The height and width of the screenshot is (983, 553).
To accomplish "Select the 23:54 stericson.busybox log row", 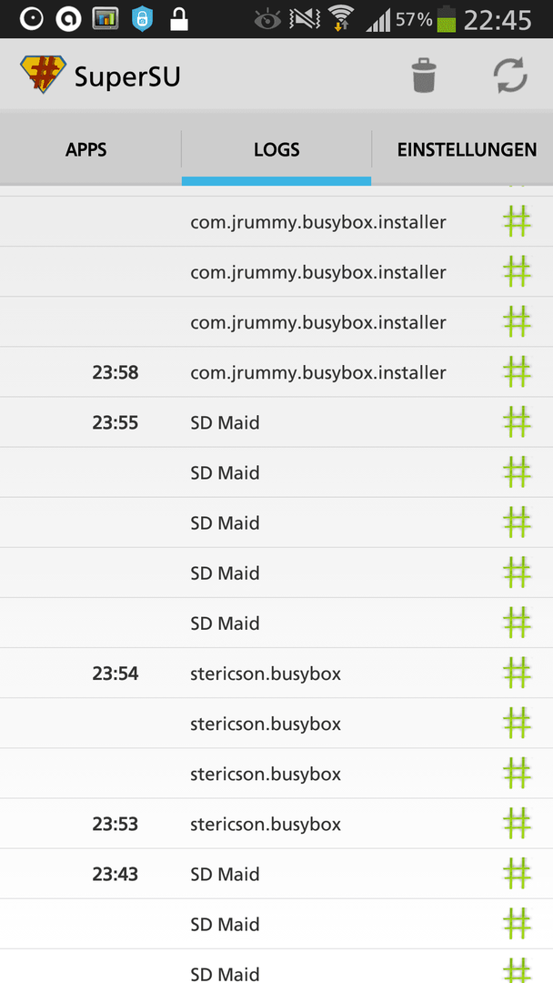I will [276, 673].
